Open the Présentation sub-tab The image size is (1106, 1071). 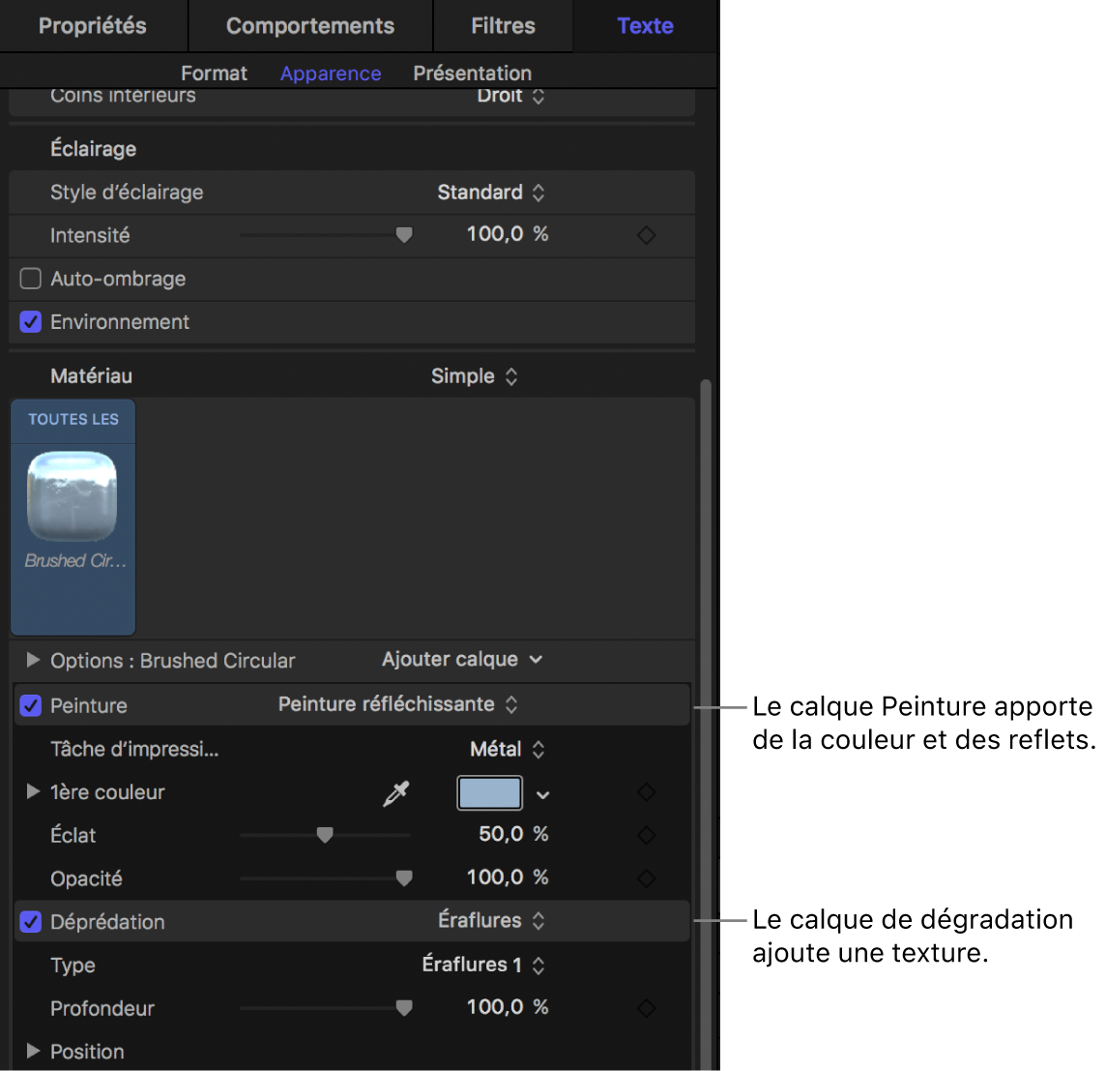[473, 74]
